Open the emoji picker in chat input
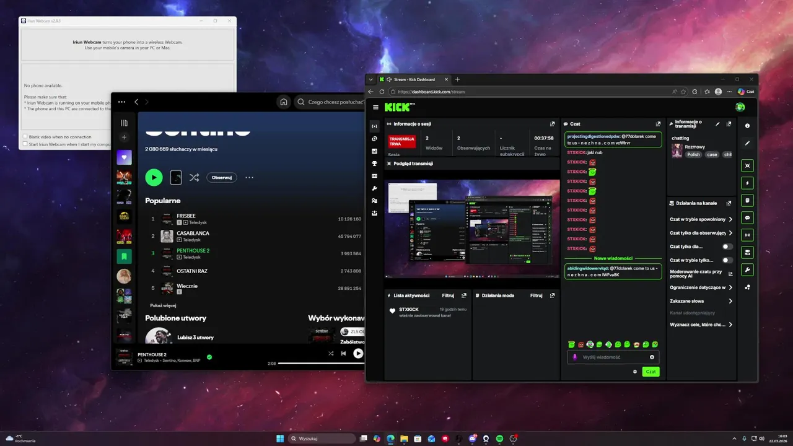Image resolution: width=793 pixels, height=446 pixels. [652, 357]
